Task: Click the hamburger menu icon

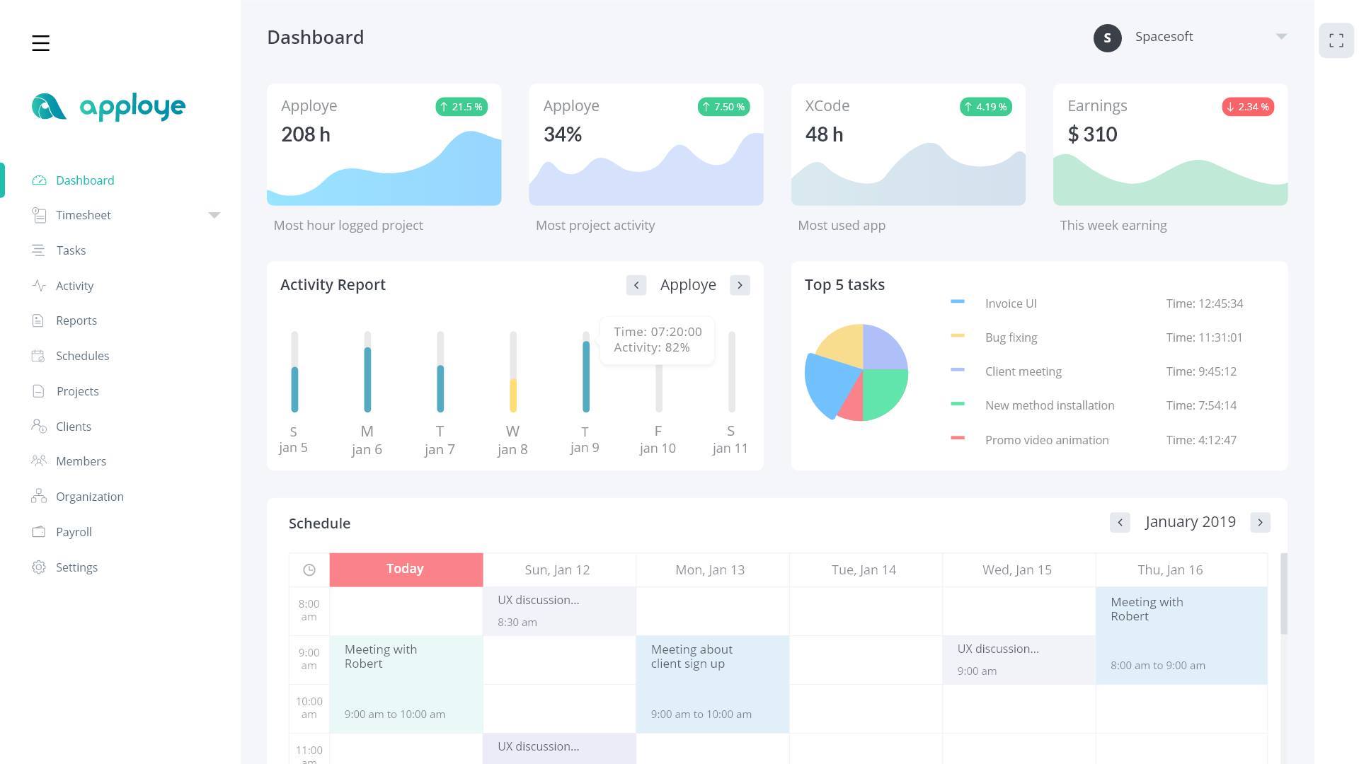Action: click(40, 43)
